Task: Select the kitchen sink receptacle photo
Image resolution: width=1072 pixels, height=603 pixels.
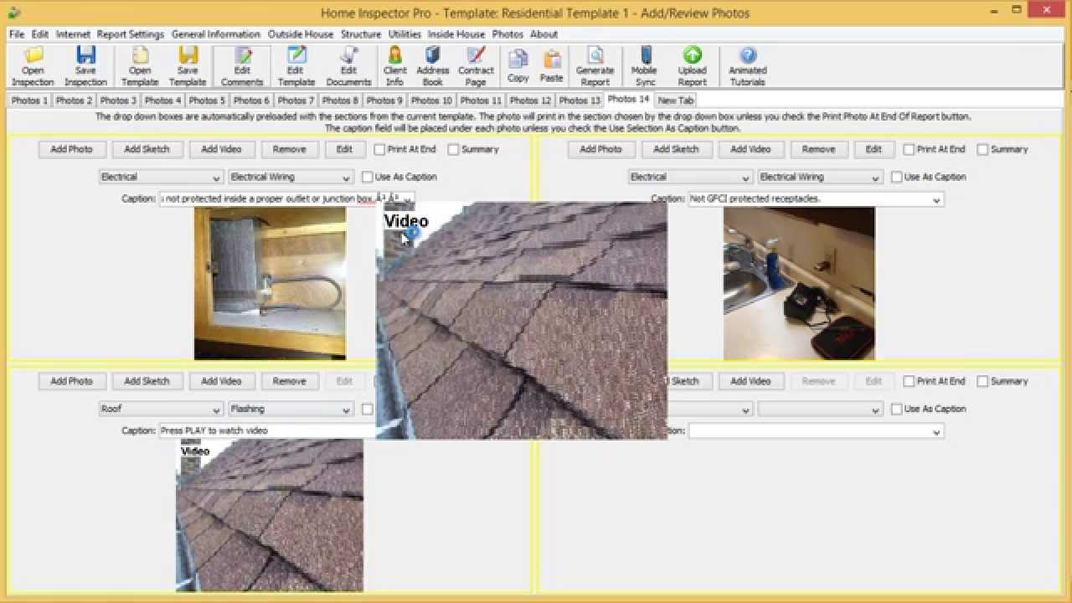Action: click(x=799, y=284)
